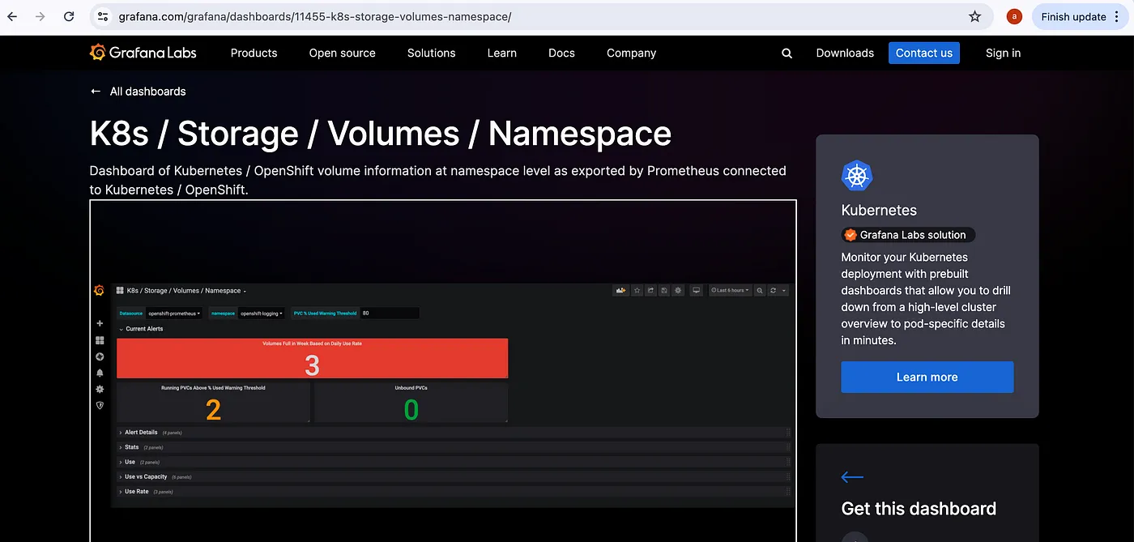Open dashboard settings gear in preview toolbar

(678, 290)
